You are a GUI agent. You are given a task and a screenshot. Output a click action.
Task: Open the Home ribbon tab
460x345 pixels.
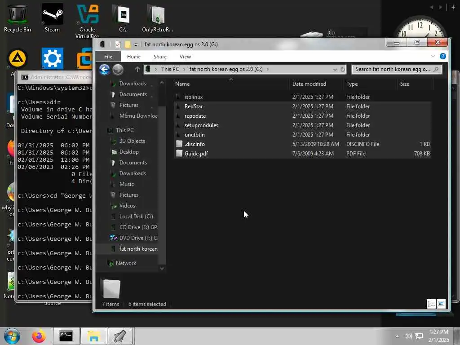[133, 57]
